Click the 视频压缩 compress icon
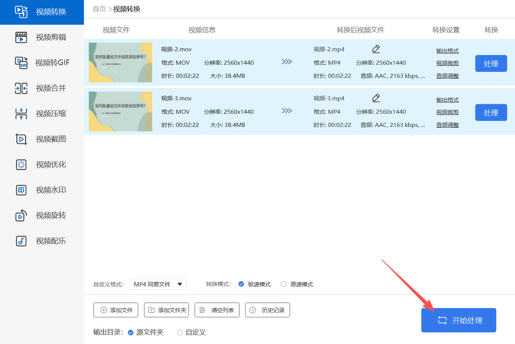515x344 pixels. click(x=21, y=113)
